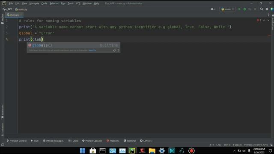Viewport: 274px width, 154px height.
Task: Click main.py breadcrumb in navigation bar
Action: click(x=21, y=9)
